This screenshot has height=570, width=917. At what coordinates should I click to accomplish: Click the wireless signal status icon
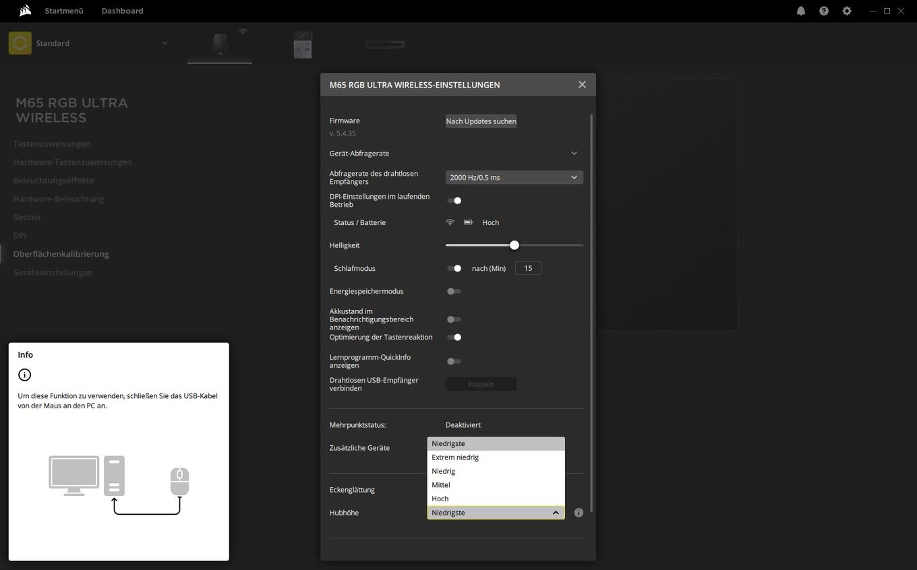[x=450, y=222]
